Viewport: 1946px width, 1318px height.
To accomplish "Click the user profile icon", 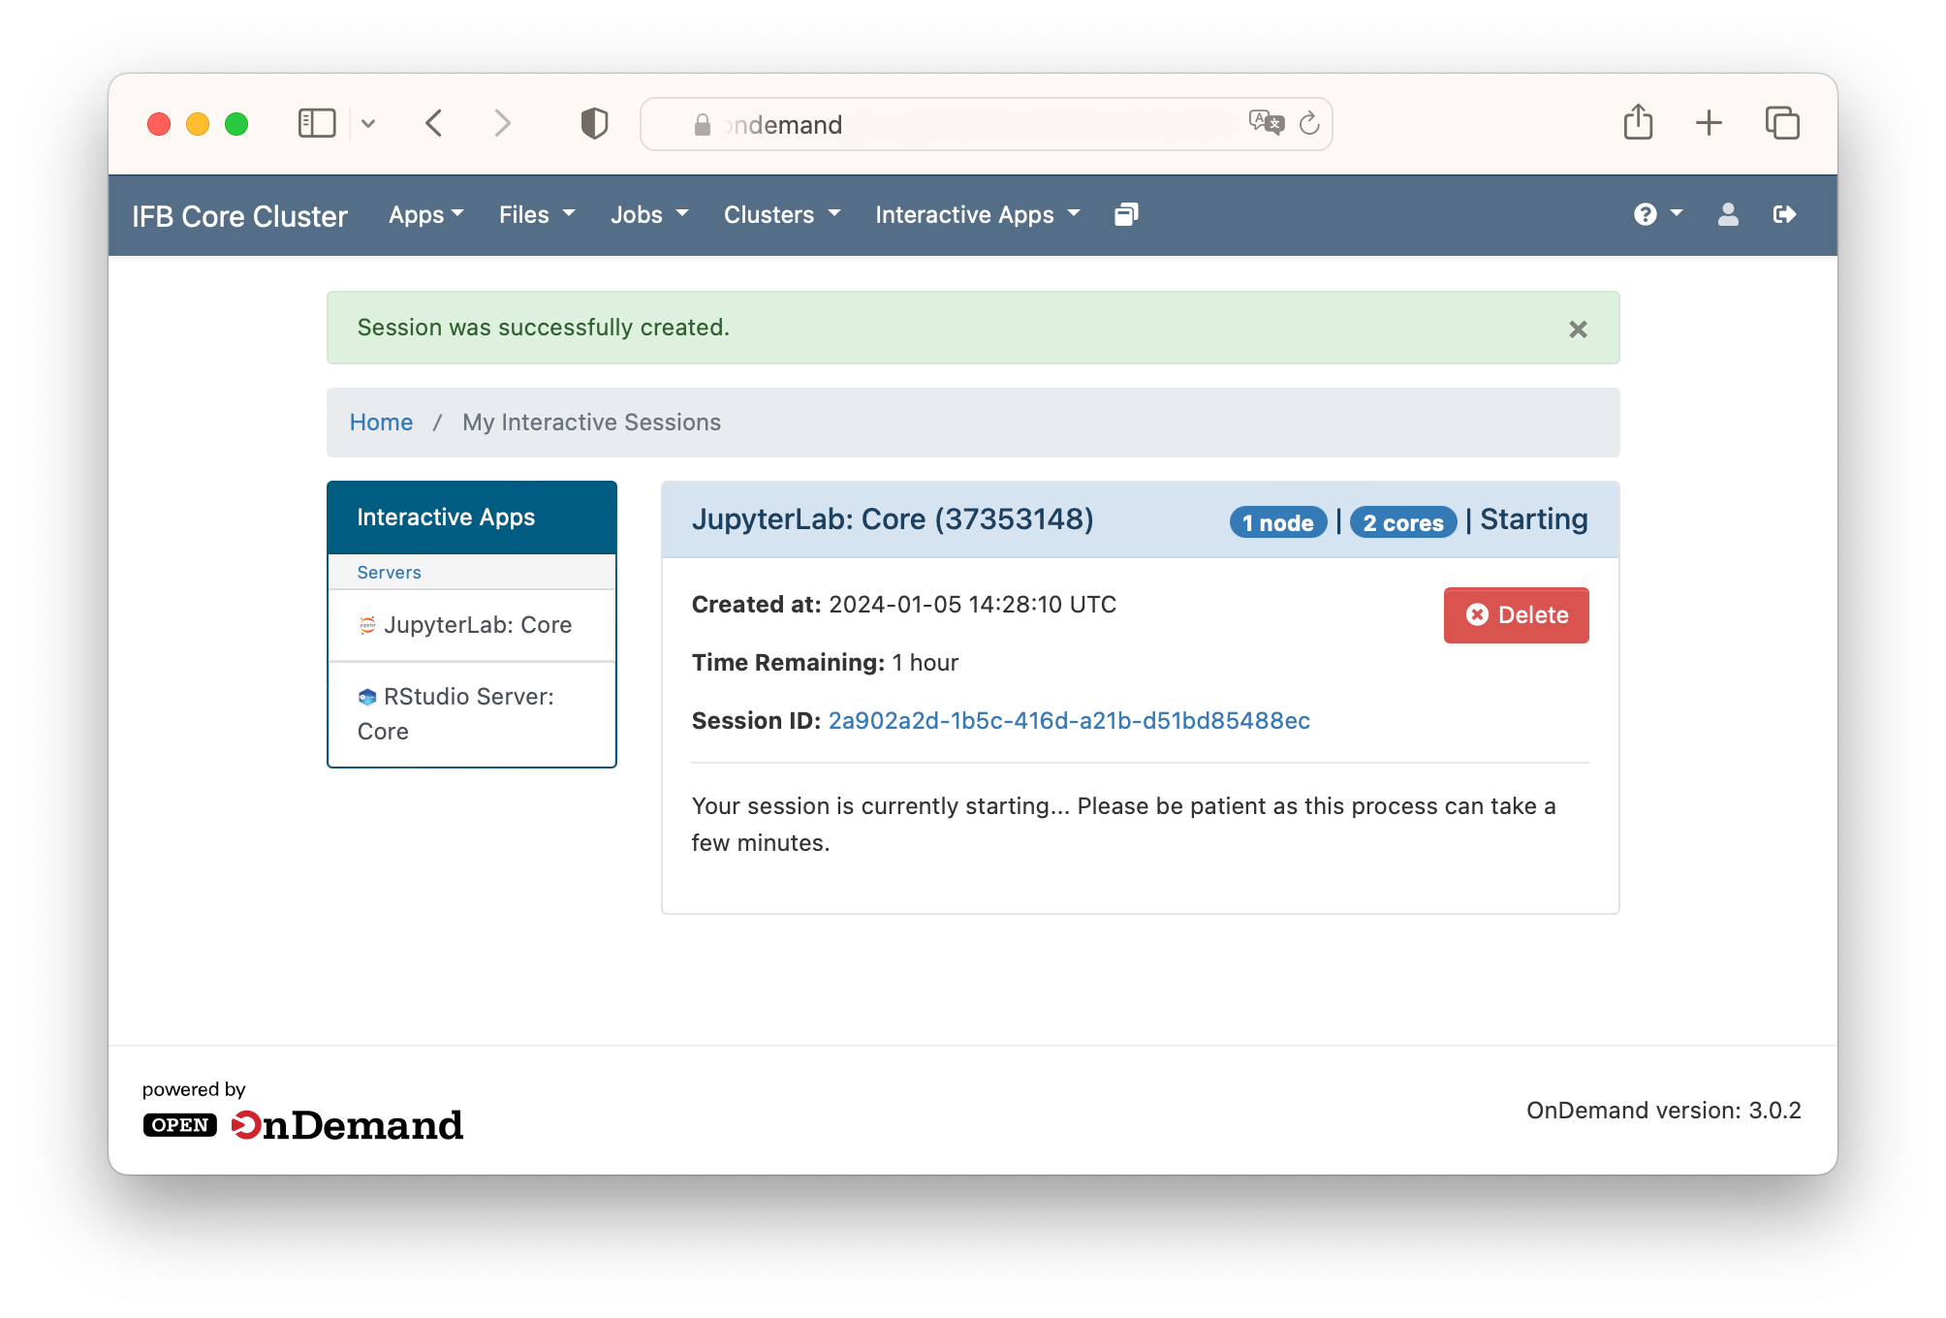I will [x=1728, y=214].
